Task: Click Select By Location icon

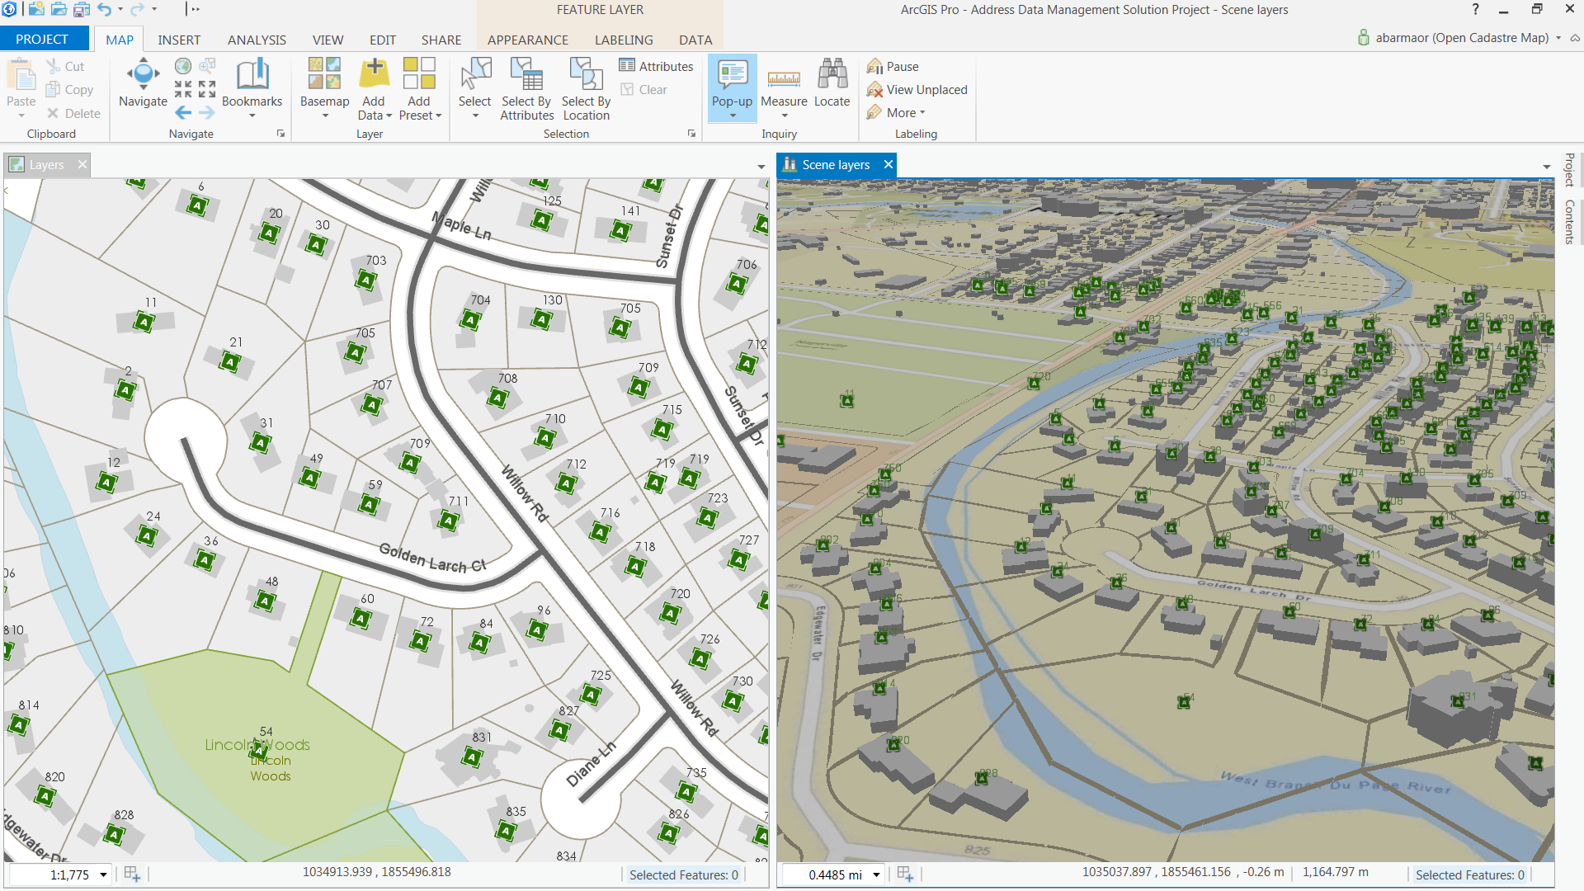Action: (586, 74)
